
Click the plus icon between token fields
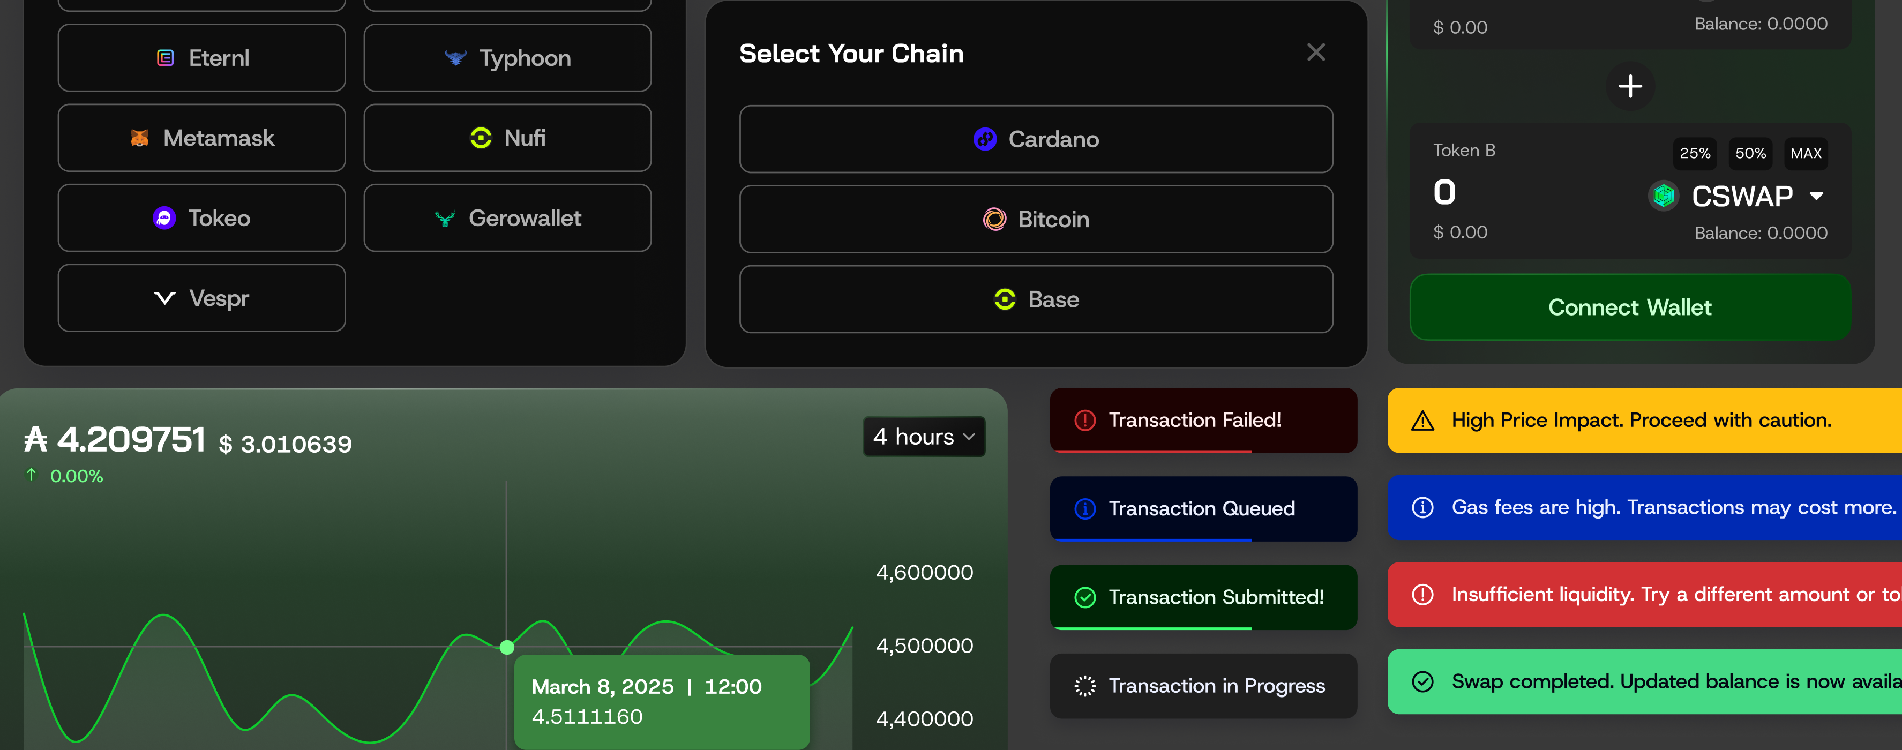(x=1629, y=86)
